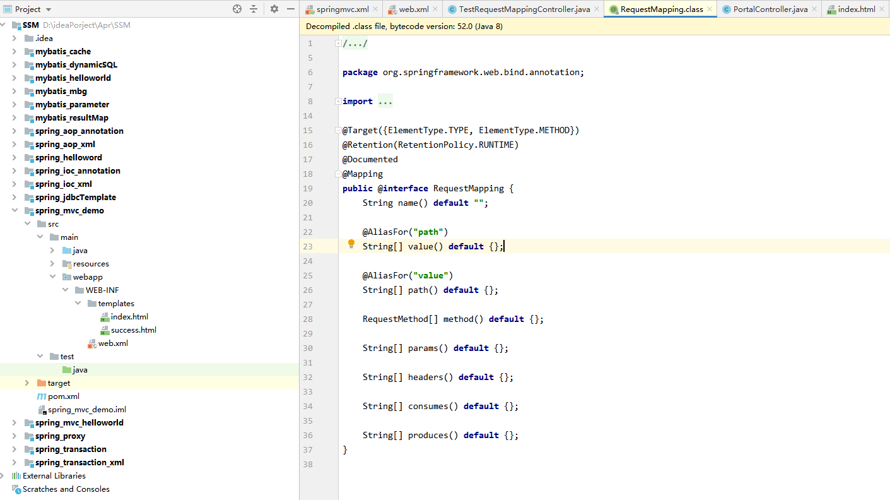Viewport: 890px width, 500px height.
Task: Expand External Libraries node
Action: pyautogui.click(x=3, y=476)
